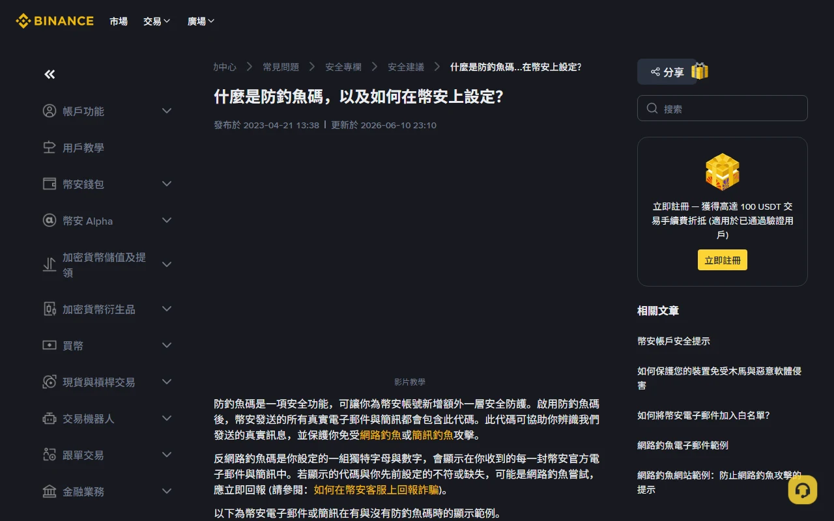Go to 安全專欄 breadcrumb
Screen dimensions: 834x521
pyautogui.click(x=343, y=67)
